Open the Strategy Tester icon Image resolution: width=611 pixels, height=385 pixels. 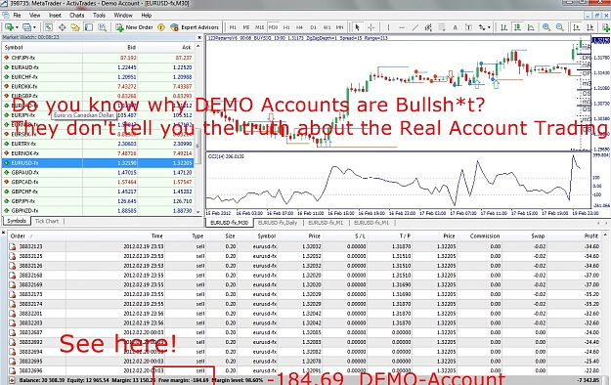(x=102, y=27)
